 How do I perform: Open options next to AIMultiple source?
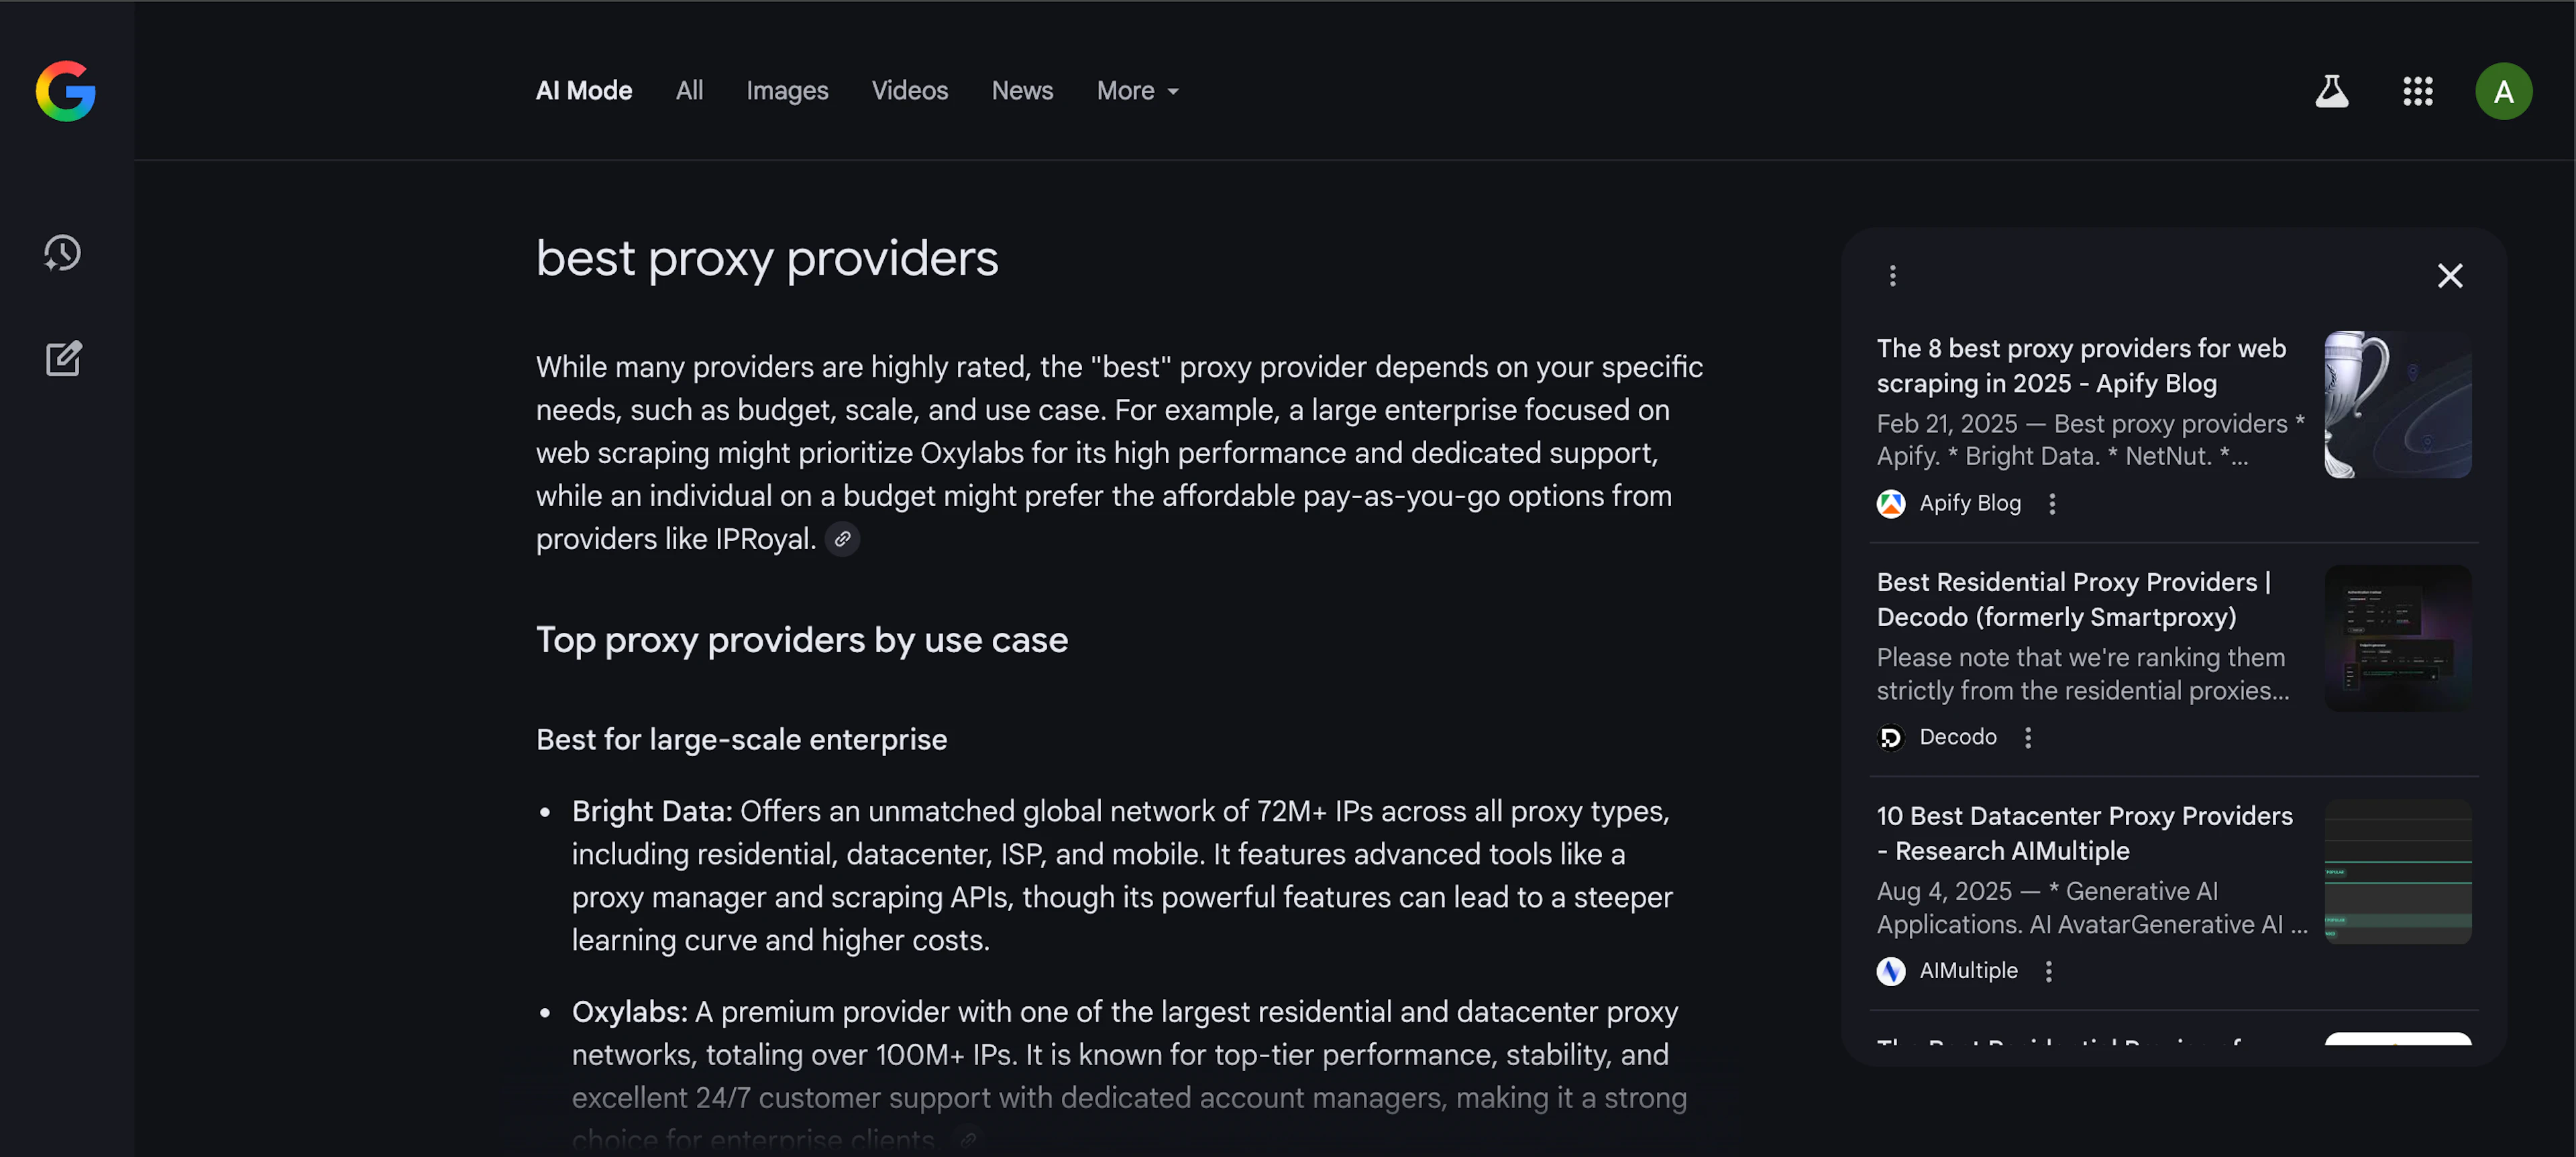tap(2048, 971)
